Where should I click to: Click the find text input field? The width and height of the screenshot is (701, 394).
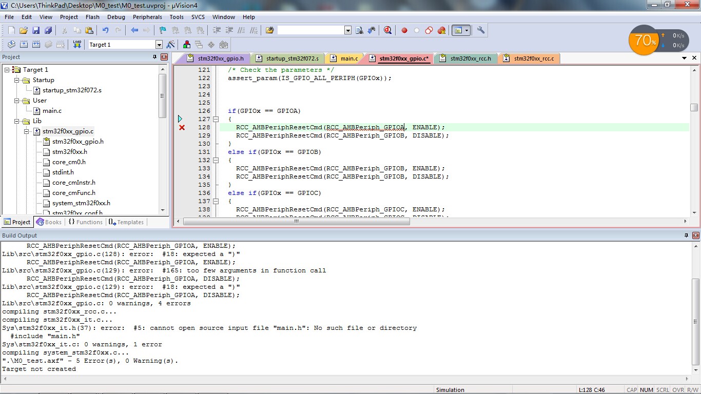pos(311,30)
